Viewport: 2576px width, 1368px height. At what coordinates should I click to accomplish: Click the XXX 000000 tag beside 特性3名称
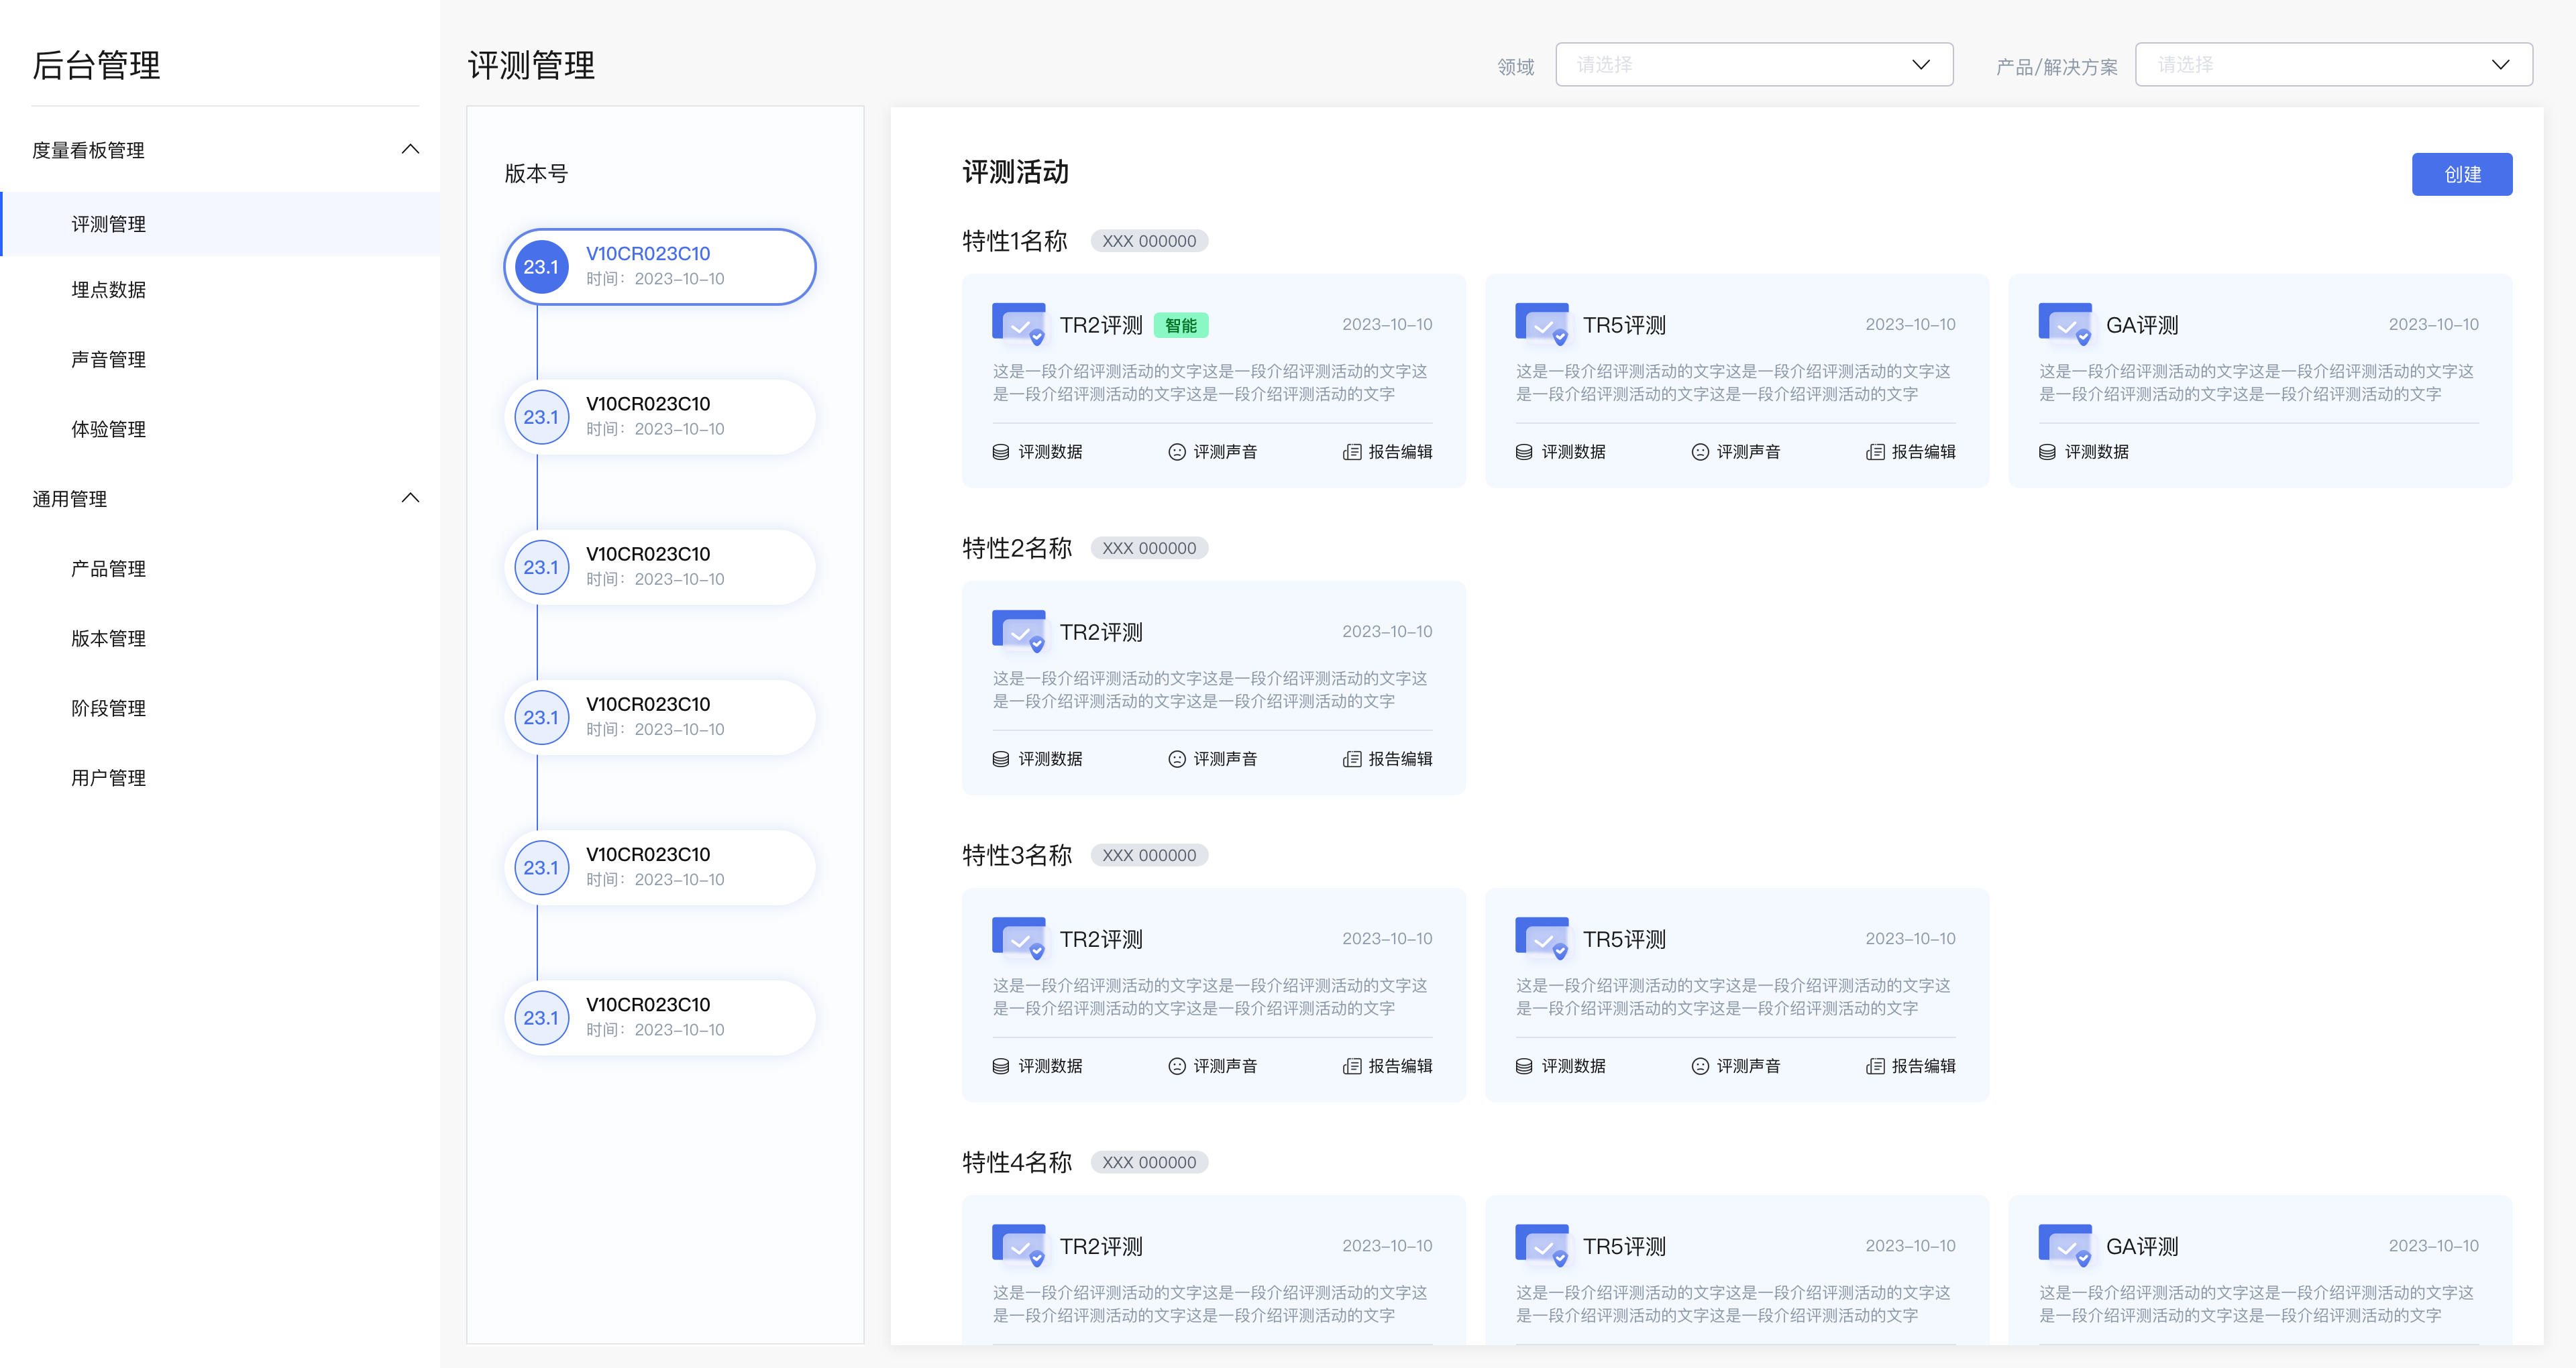(1149, 855)
